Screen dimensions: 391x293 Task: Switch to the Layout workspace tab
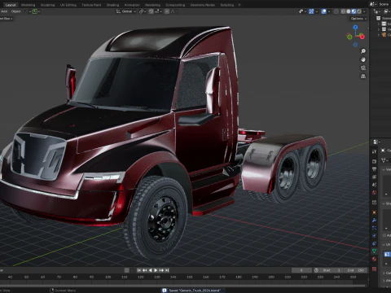click(x=11, y=5)
